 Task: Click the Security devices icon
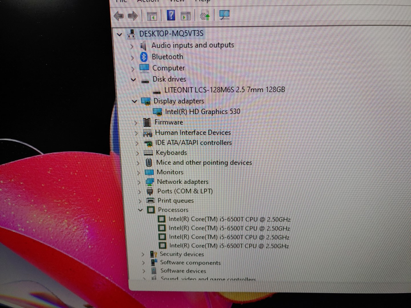pos(154,254)
